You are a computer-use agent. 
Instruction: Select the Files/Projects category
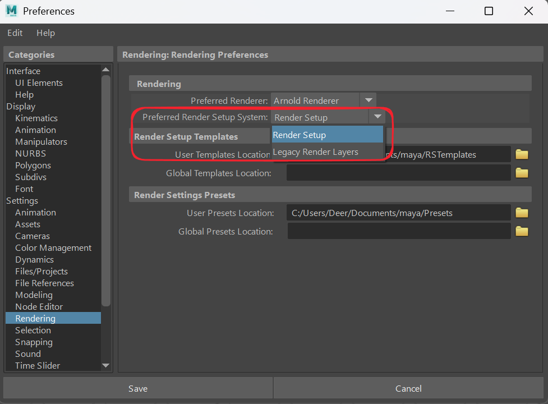(x=42, y=271)
